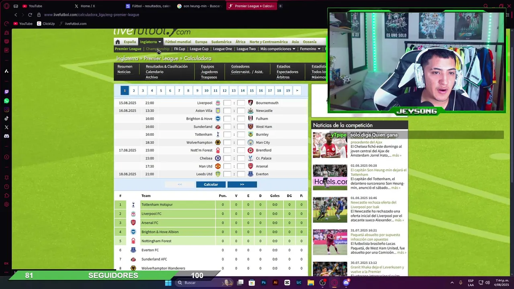This screenshot has height=289, width=514.
Task: Open a new browser tab with plus
Action: (280, 6)
